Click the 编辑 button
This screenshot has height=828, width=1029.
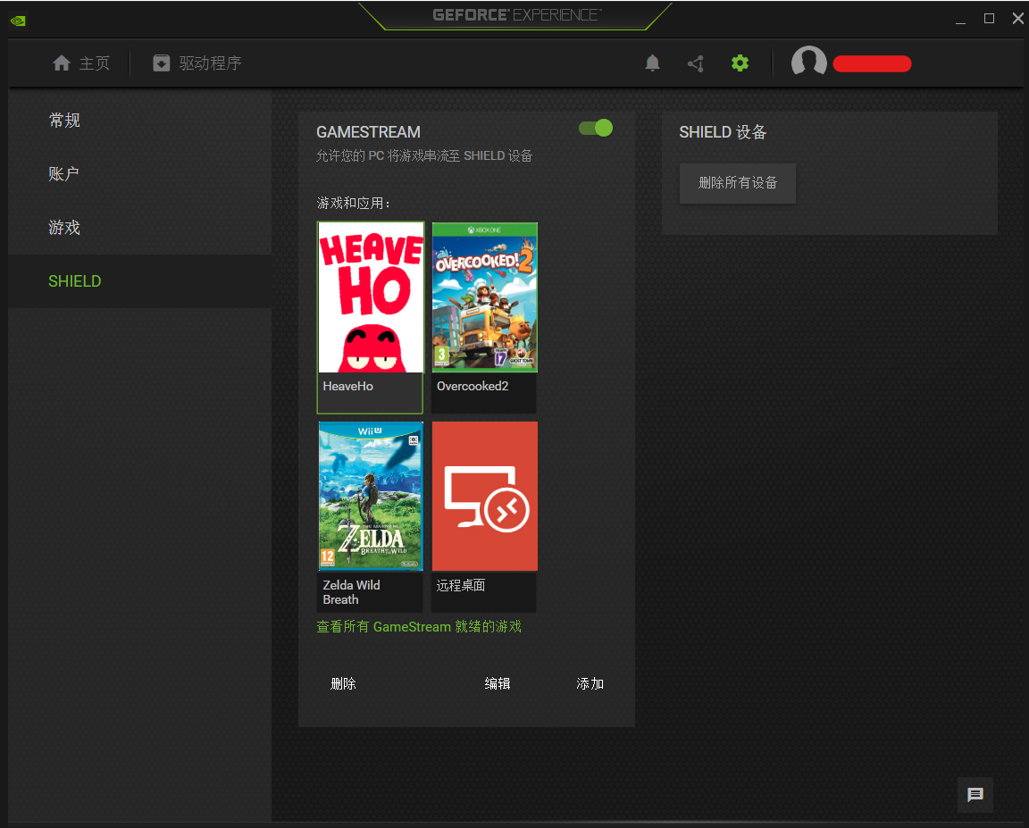pyautogui.click(x=498, y=683)
